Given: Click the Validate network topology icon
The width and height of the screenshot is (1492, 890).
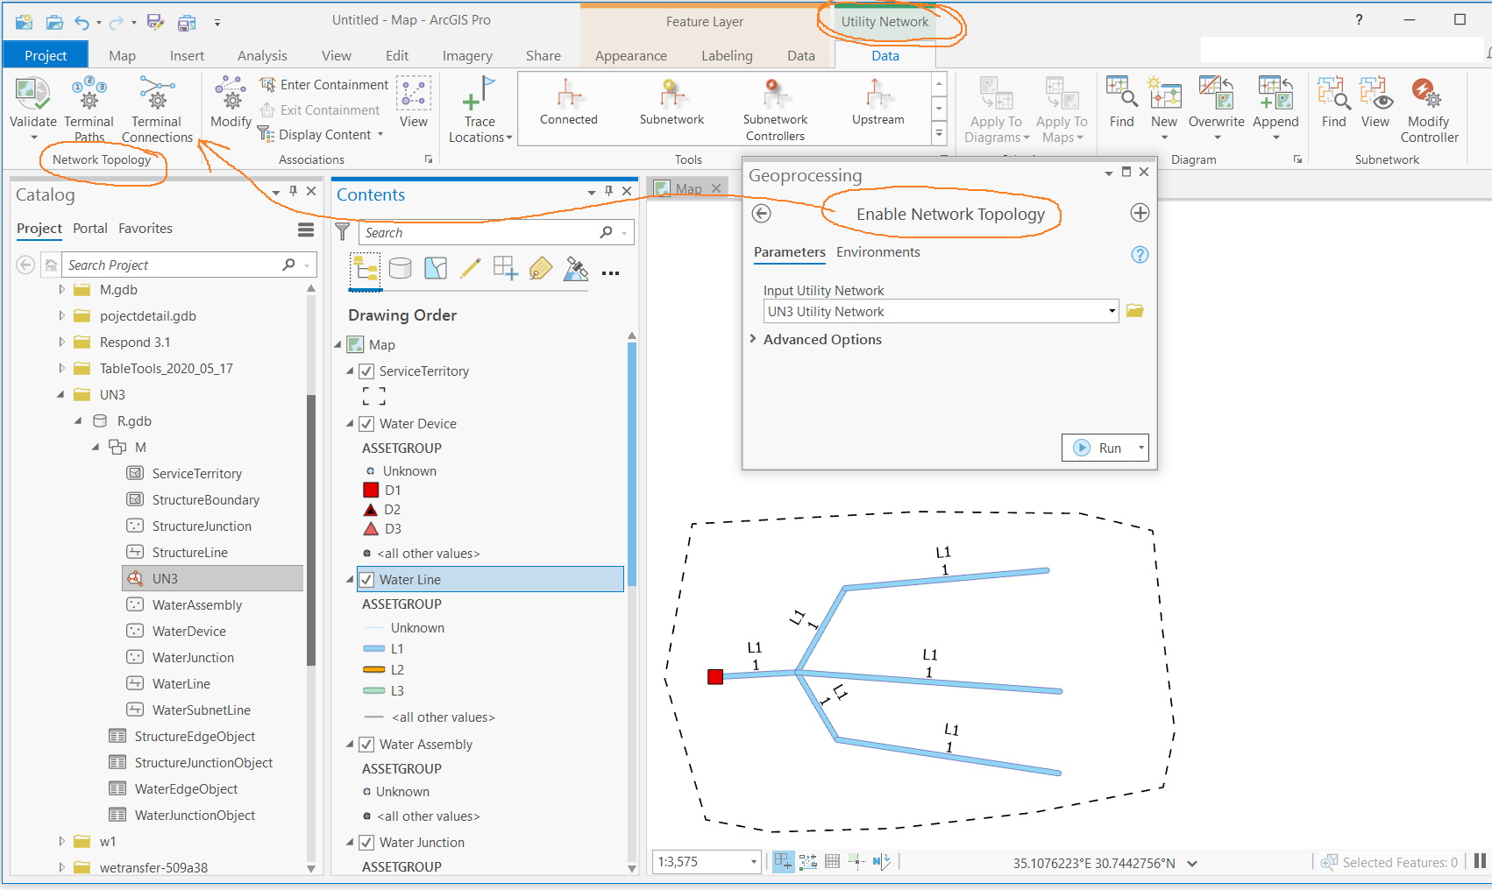Looking at the screenshot, I should 32,93.
